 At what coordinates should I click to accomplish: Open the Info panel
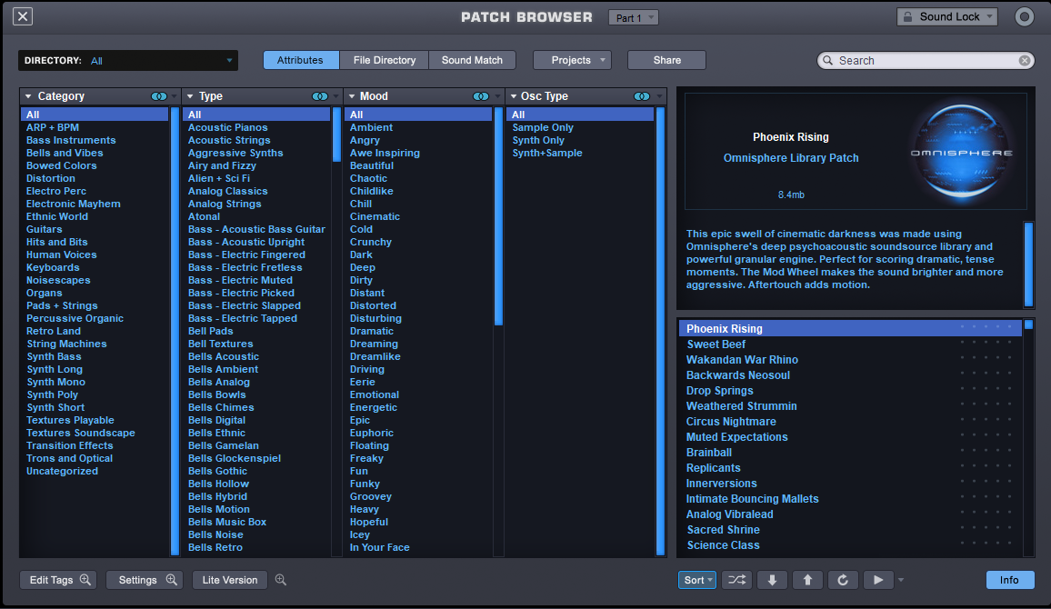(1010, 580)
